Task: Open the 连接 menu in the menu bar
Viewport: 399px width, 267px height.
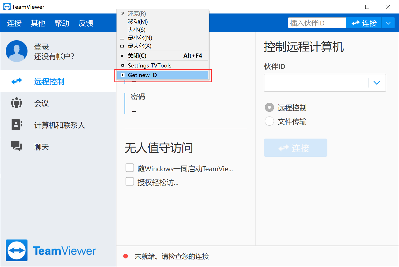Action: pos(14,23)
